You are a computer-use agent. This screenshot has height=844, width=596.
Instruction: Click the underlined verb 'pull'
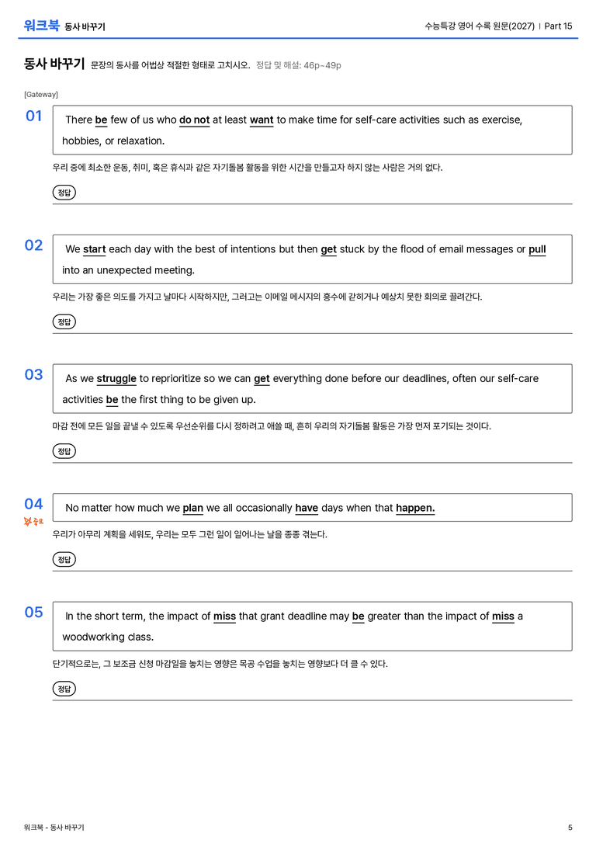point(537,249)
